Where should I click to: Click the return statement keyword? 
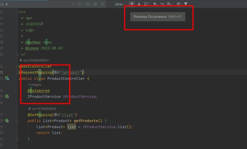coord(43,133)
